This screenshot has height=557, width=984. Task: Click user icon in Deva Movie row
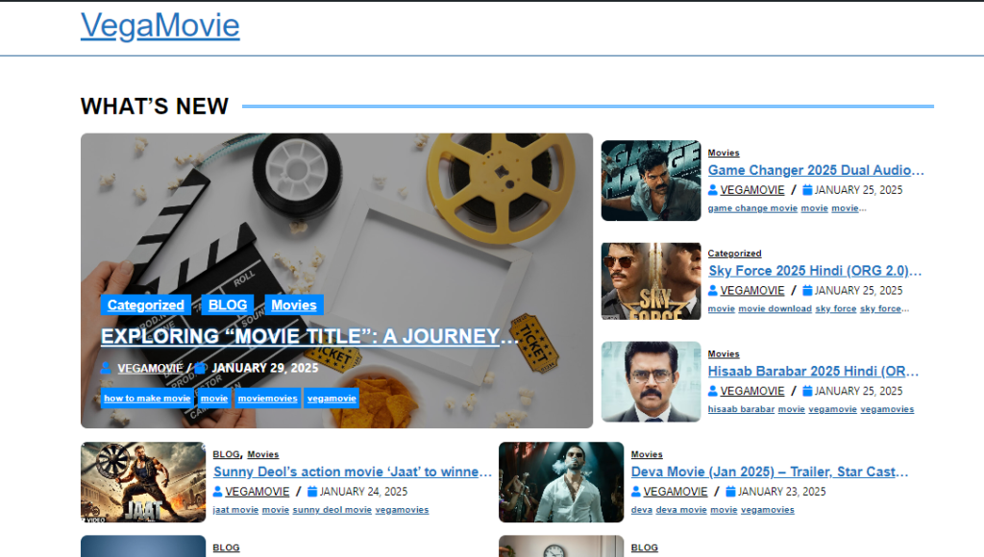point(636,492)
